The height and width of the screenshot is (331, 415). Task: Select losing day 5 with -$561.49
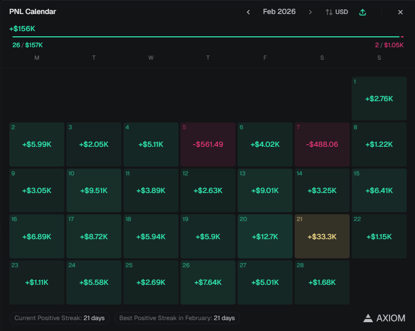[x=208, y=144]
